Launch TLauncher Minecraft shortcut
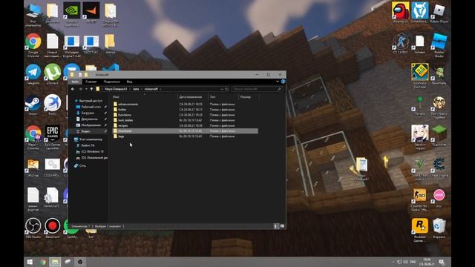The image size is (475, 267). coord(439,136)
